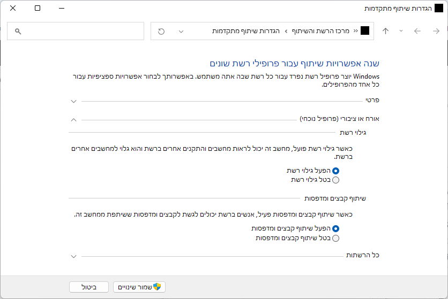This screenshot has width=448, height=299.
Task: Select בטל שיתוף קבצים ומדפסות option
Action: click(x=336, y=238)
